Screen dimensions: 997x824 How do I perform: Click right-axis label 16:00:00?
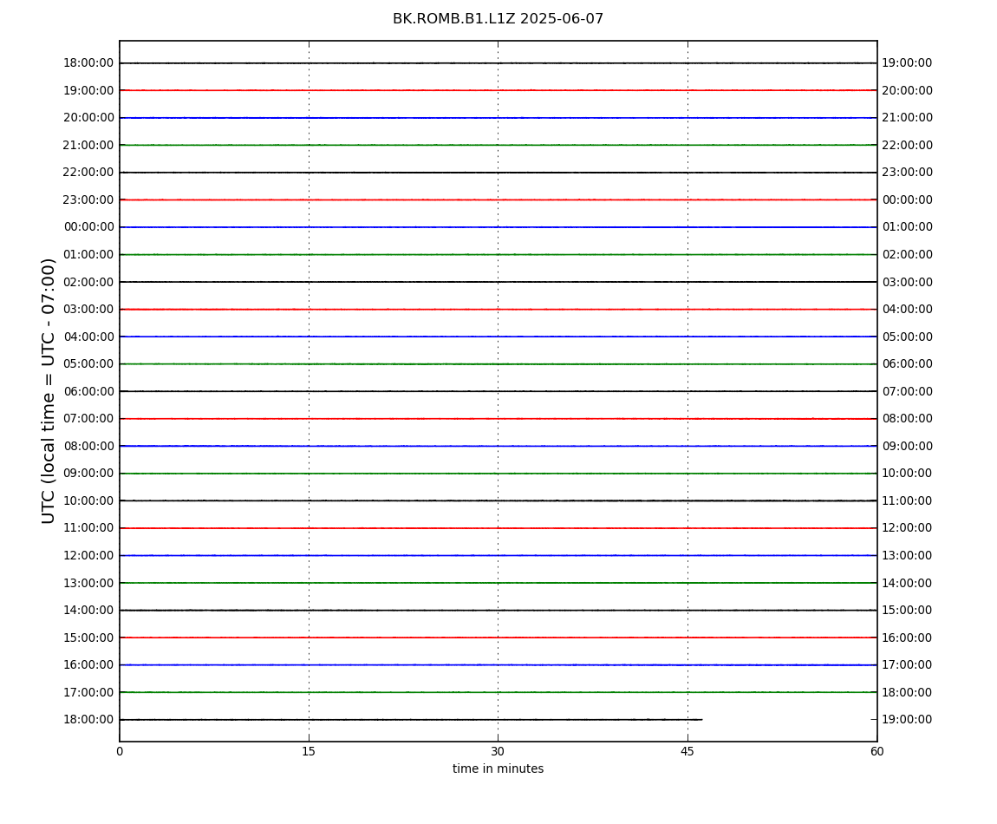(908, 638)
